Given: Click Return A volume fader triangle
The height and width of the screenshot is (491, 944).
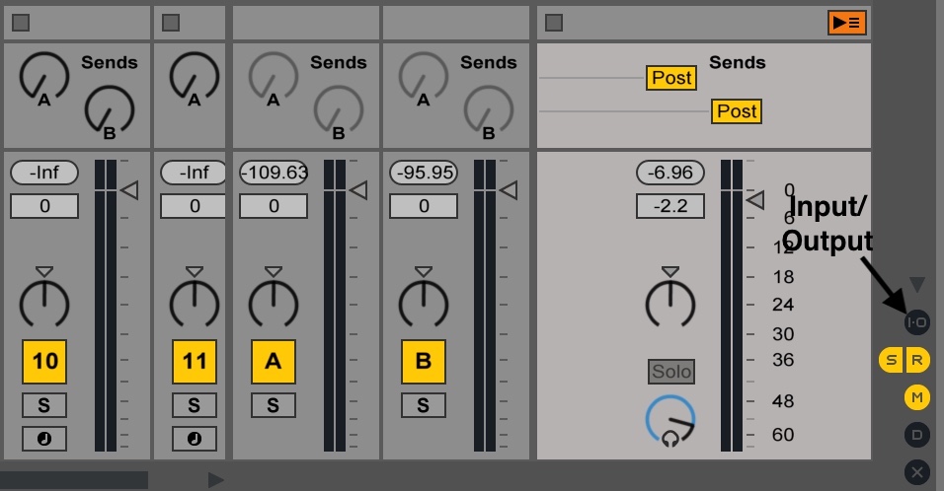Looking at the screenshot, I should (x=358, y=190).
